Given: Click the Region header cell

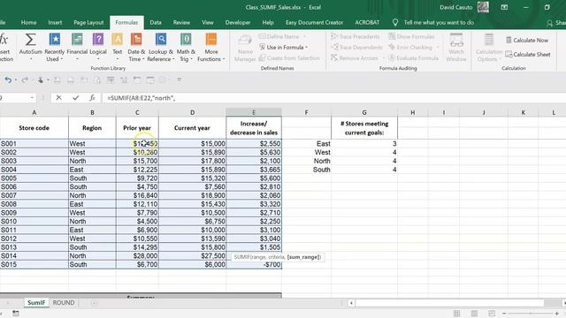Looking at the screenshot, I should coord(92,128).
